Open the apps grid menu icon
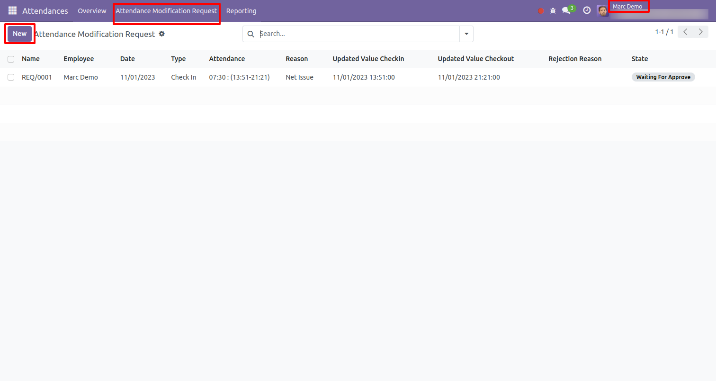This screenshot has width=716, height=381. tap(12, 10)
